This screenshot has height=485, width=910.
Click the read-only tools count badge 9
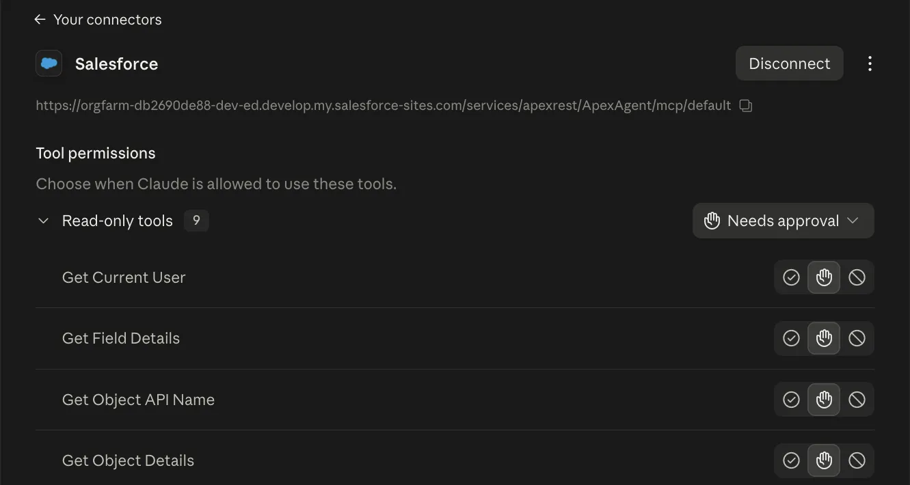(196, 221)
